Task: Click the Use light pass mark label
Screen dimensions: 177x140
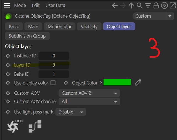Action: [x=34, y=112]
